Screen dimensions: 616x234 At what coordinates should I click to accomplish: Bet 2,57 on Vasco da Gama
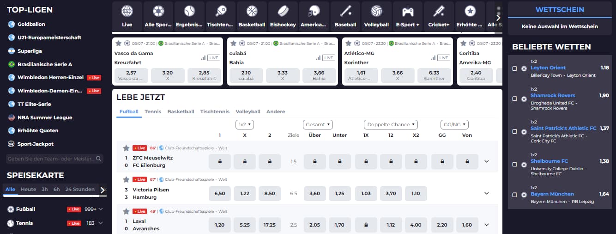point(131,75)
